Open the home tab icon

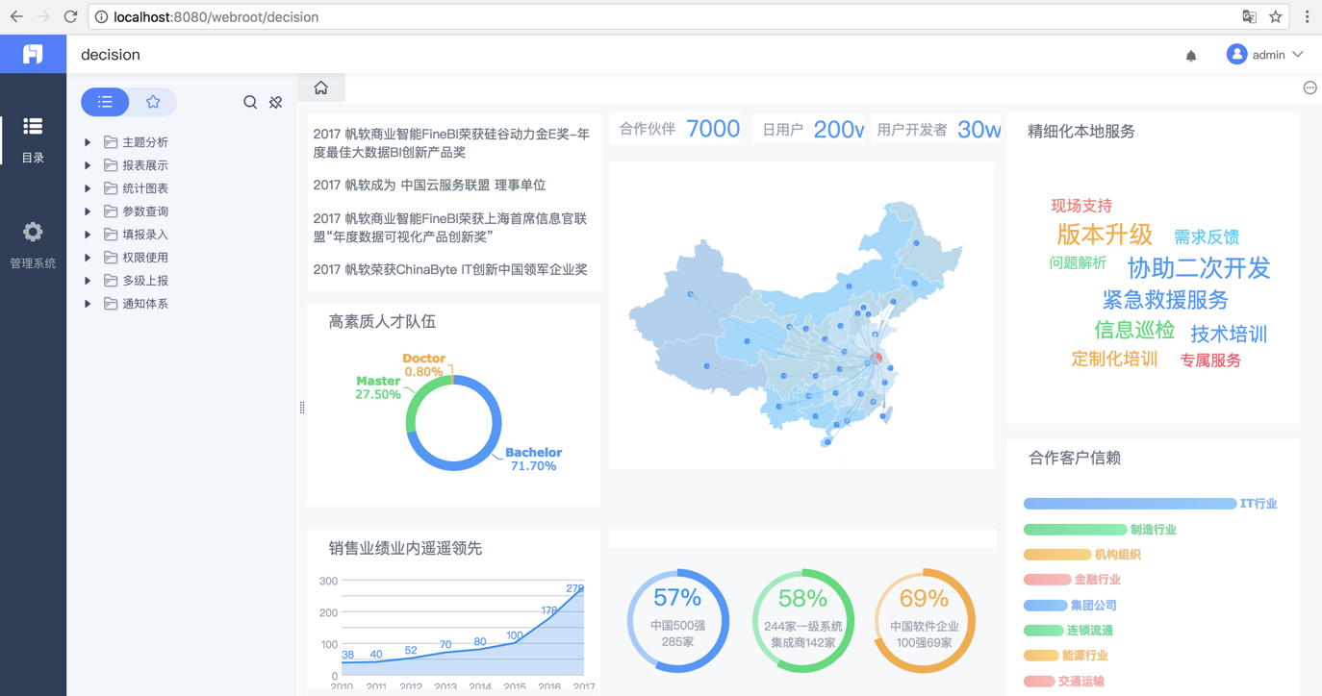click(x=321, y=87)
